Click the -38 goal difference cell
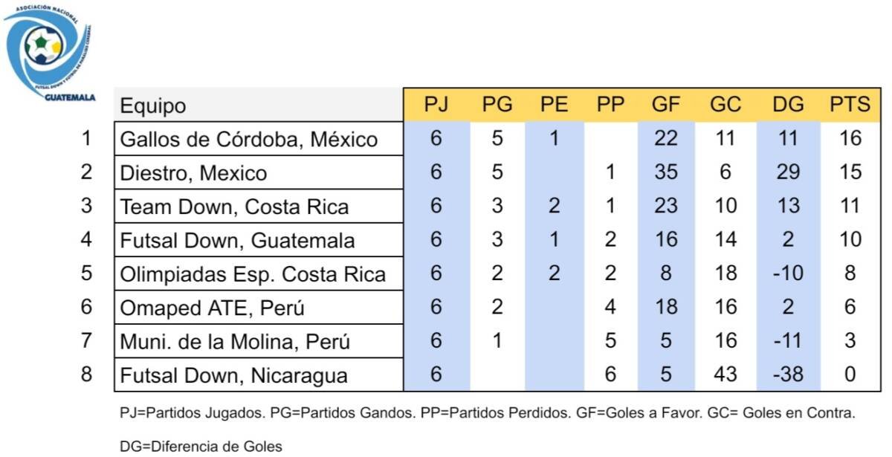892x457 pixels. [x=788, y=375]
